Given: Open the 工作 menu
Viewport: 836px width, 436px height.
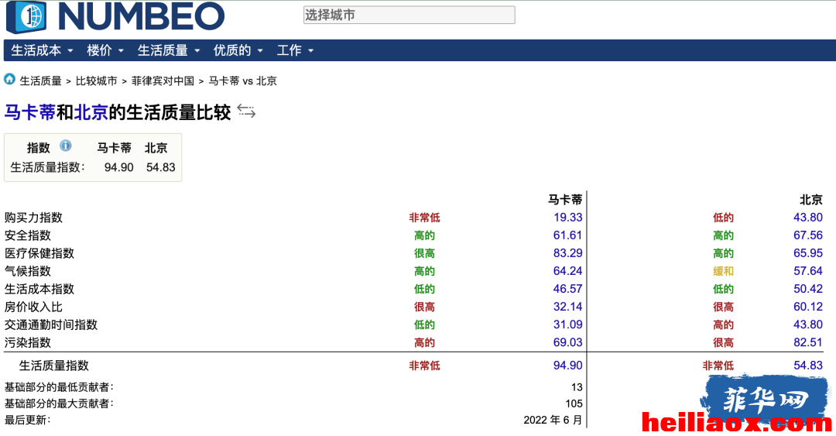Looking at the screenshot, I should (x=295, y=50).
